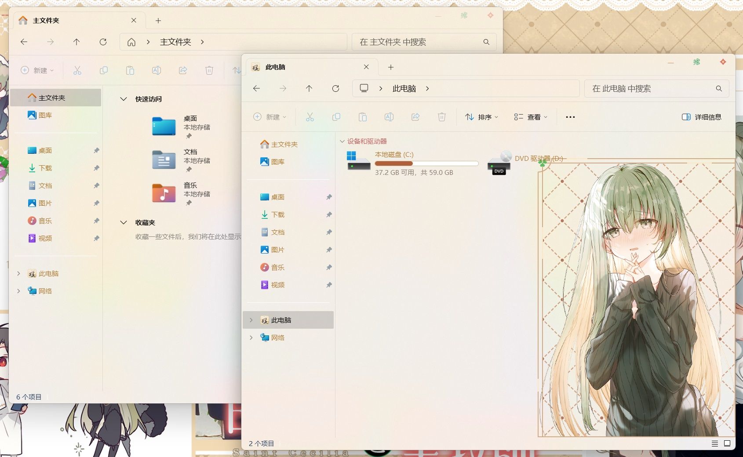Click 在 主文件夹 中搜索 search field

[424, 42]
